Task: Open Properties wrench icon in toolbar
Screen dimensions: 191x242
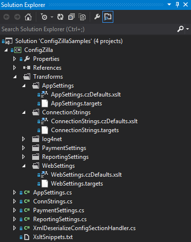Action: (97, 17)
